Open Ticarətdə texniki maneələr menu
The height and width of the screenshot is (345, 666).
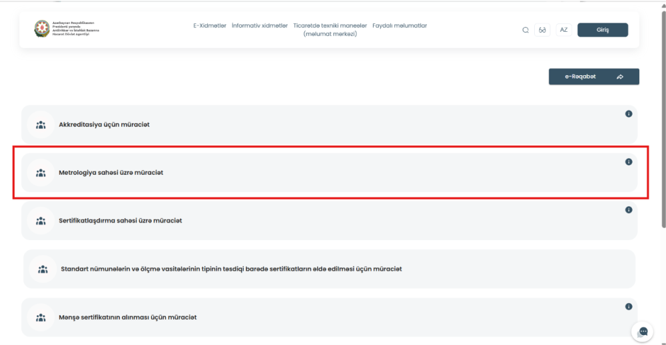330,30
